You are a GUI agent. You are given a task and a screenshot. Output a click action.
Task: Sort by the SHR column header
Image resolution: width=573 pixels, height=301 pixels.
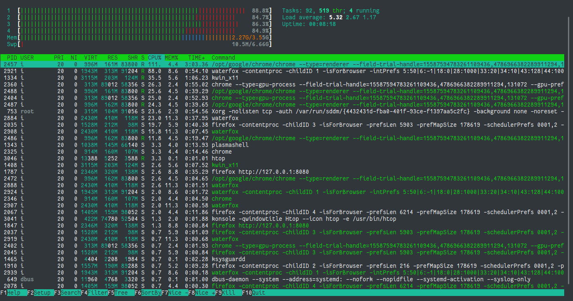click(x=133, y=58)
